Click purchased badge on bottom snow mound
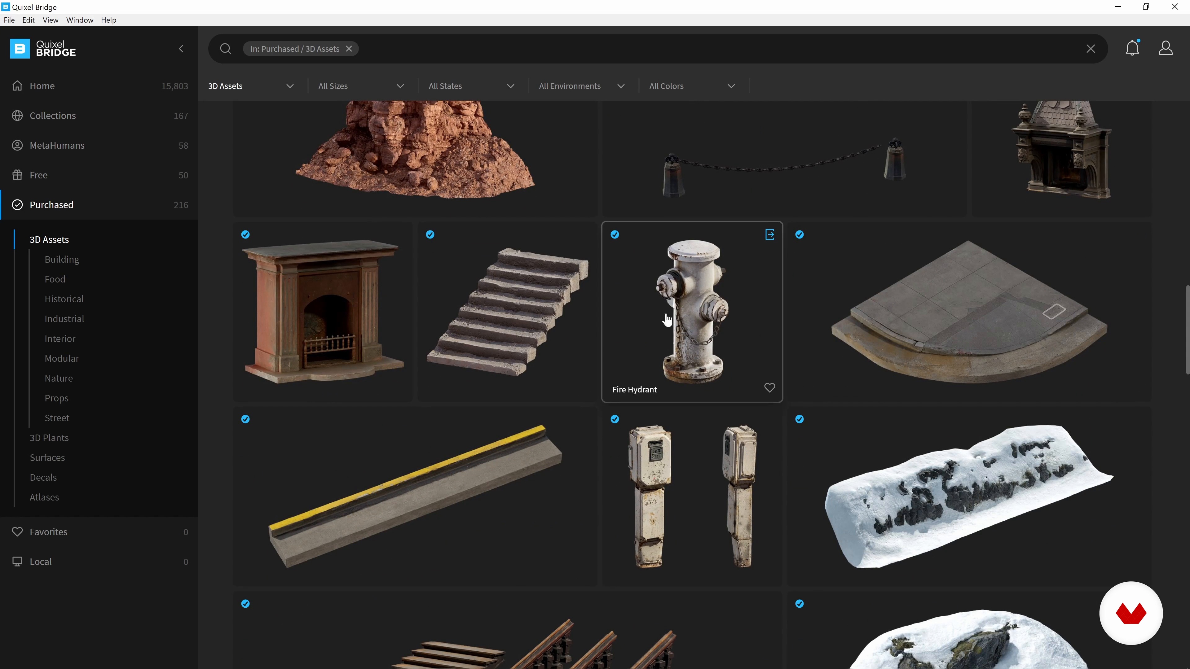 800,604
